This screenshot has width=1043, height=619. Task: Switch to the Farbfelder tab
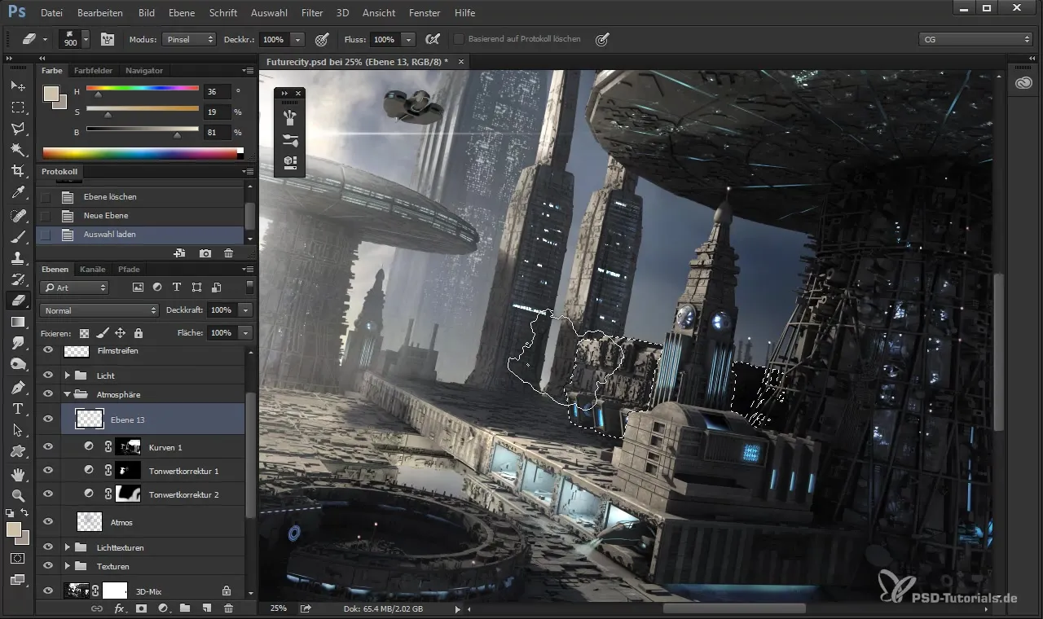[x=93, y=70]
